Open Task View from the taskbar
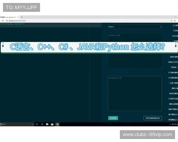The height and width of the screenshot is (142, 178). [37, 124]
